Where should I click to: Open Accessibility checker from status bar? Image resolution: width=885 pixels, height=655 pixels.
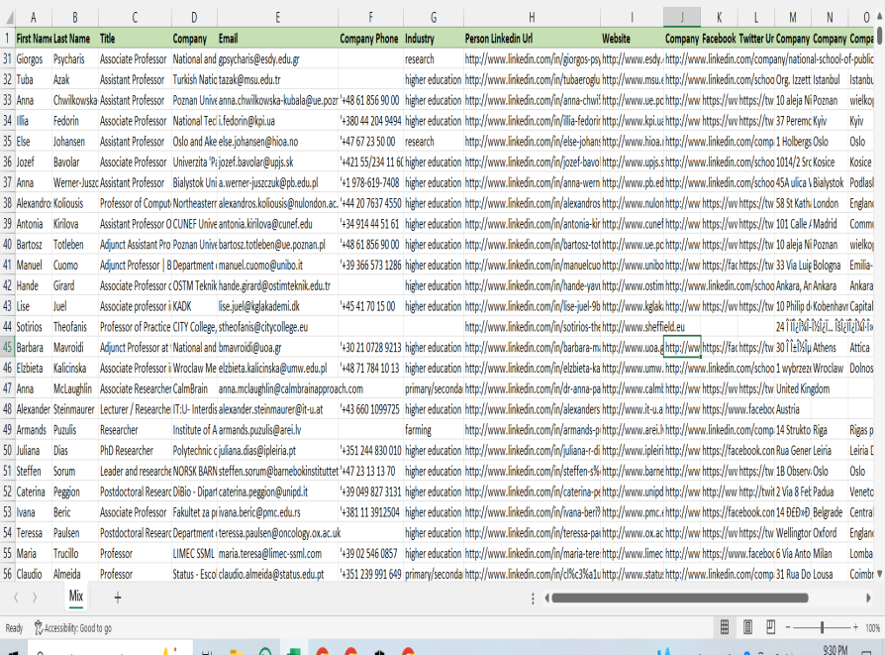tap(73, 627)
